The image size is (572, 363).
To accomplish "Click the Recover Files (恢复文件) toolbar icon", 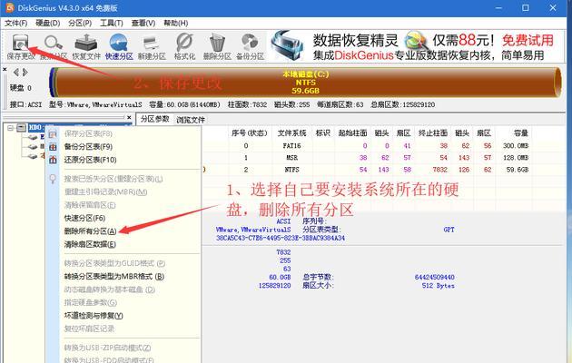I will click(x=85, y=43).
